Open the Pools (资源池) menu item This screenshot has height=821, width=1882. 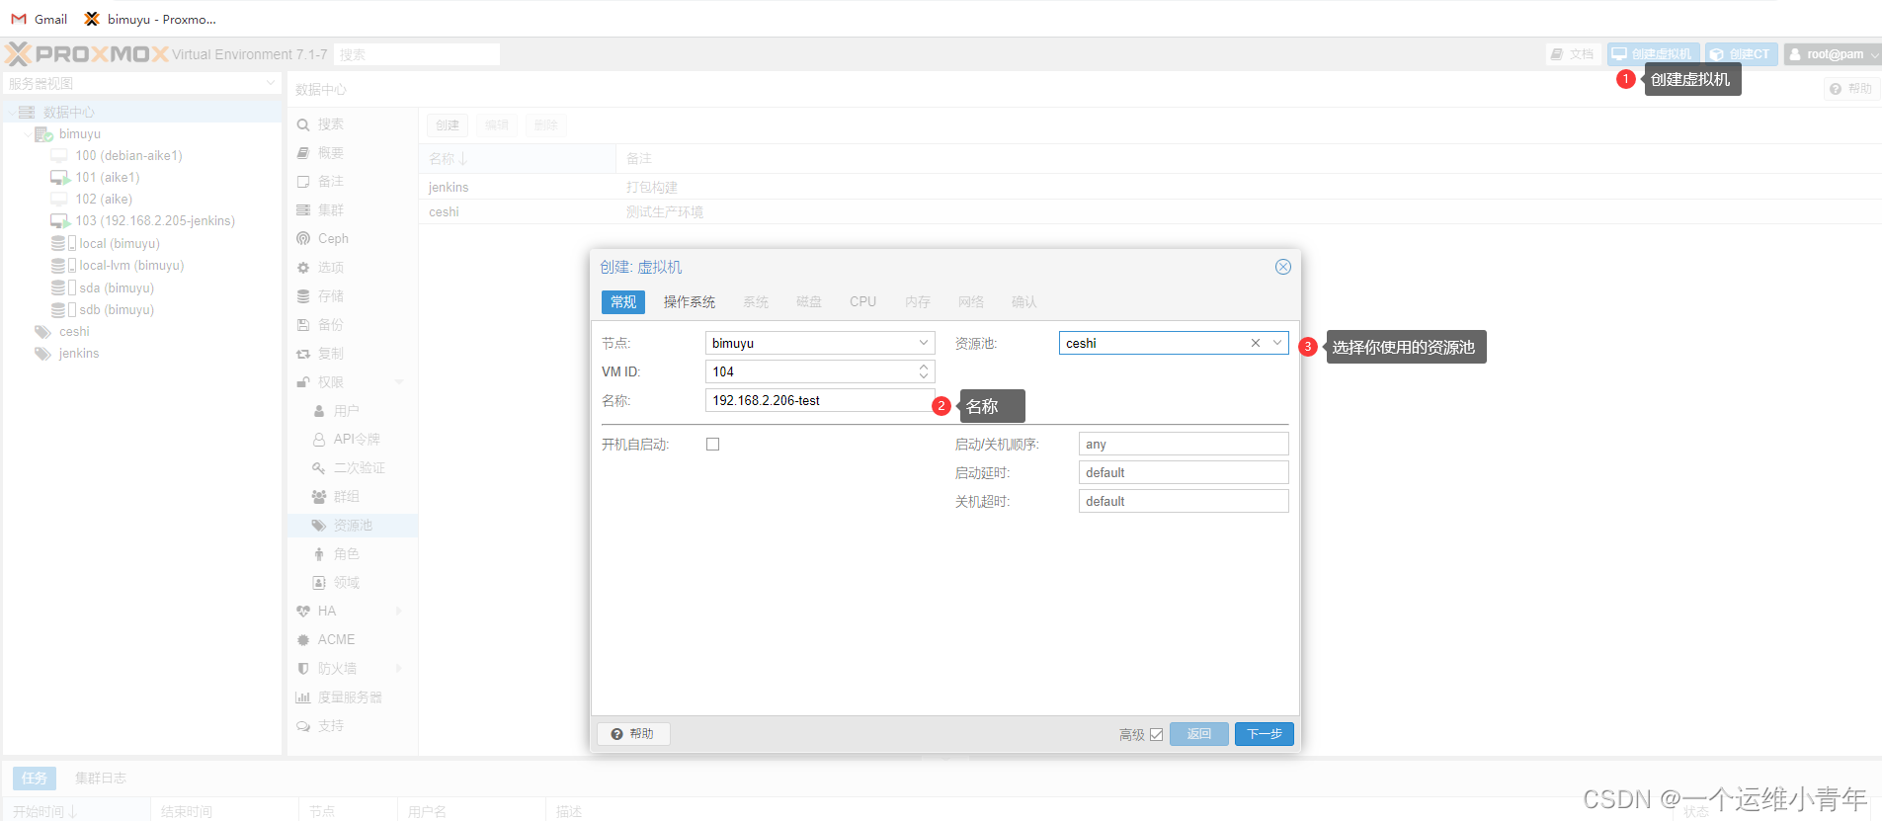click(x=353, y=526)
